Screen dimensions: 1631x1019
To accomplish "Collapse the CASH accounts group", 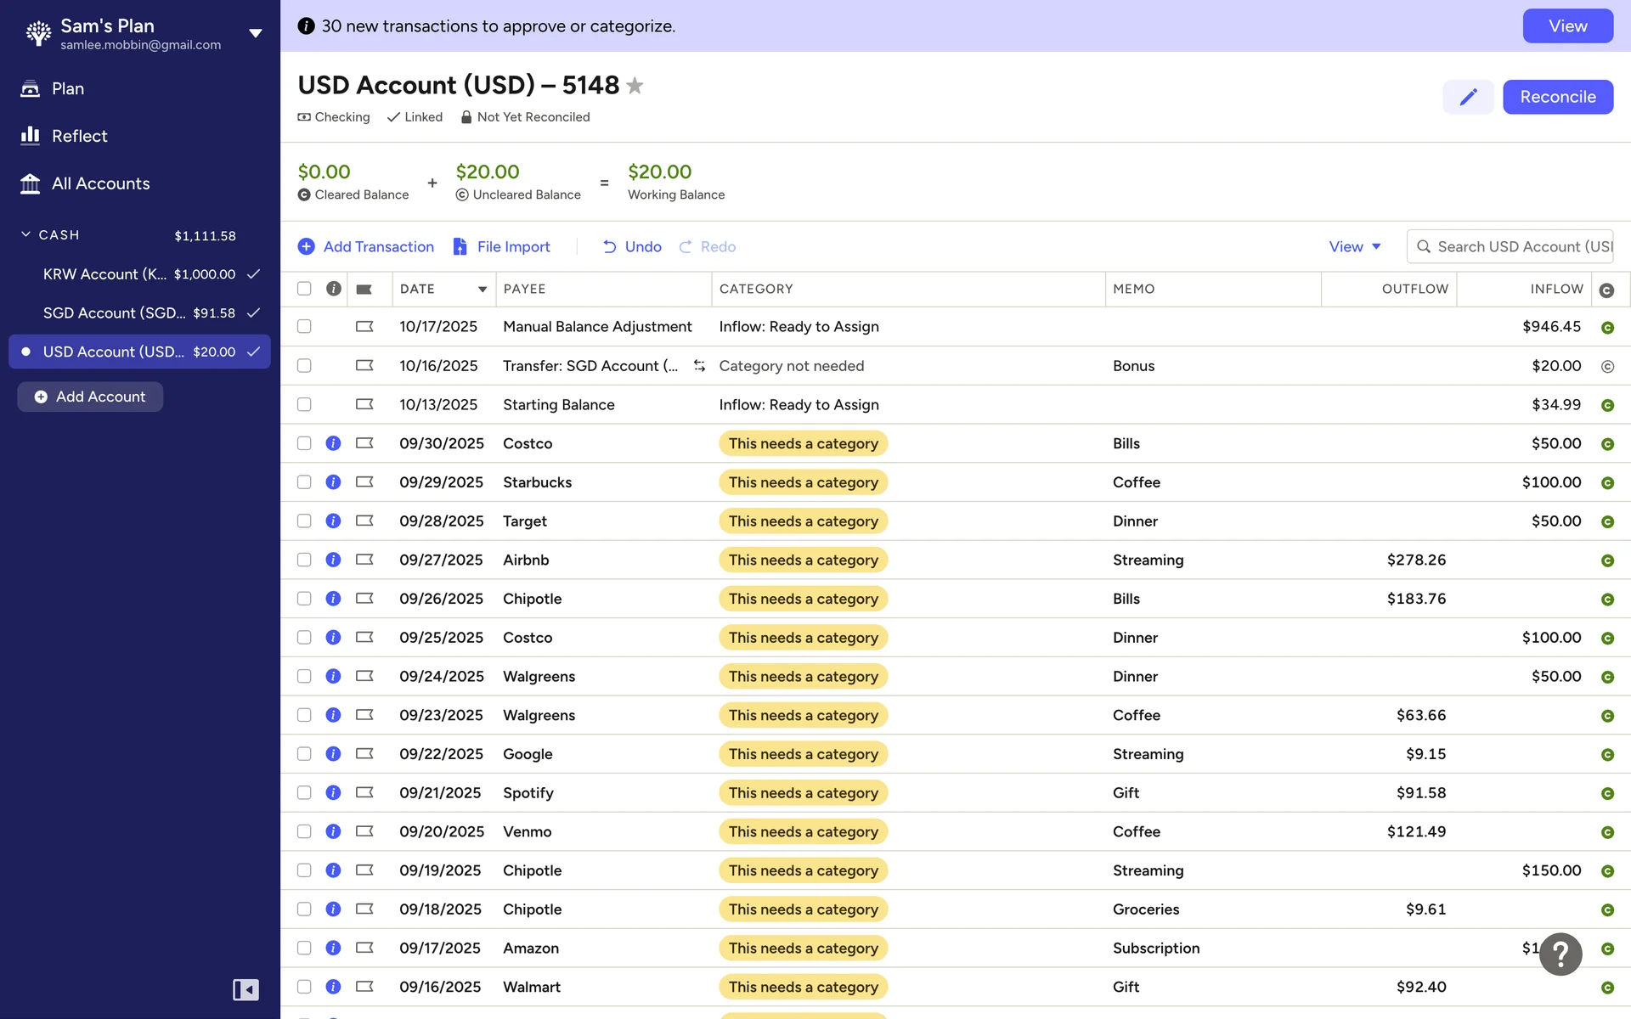I will pos(25,234).
